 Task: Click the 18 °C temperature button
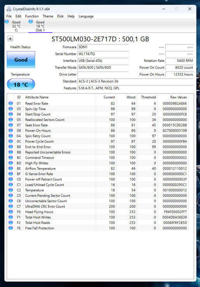click(x=21, y=84)
